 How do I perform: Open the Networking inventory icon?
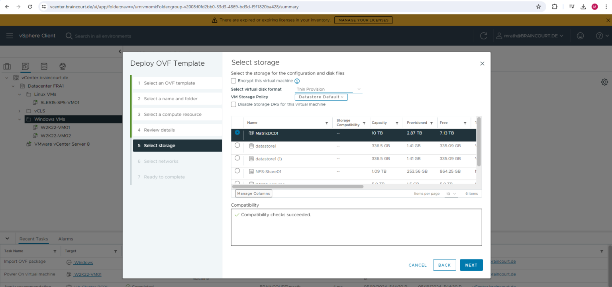tap(62, 66)
